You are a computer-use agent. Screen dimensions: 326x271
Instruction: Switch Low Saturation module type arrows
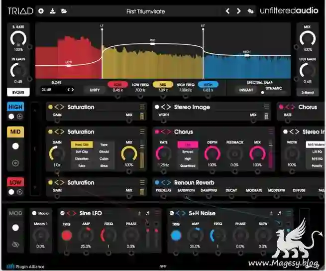click(59, 182)
